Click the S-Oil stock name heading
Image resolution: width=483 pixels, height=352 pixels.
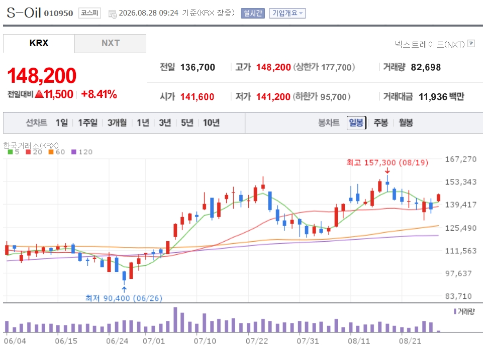(24, 13)
